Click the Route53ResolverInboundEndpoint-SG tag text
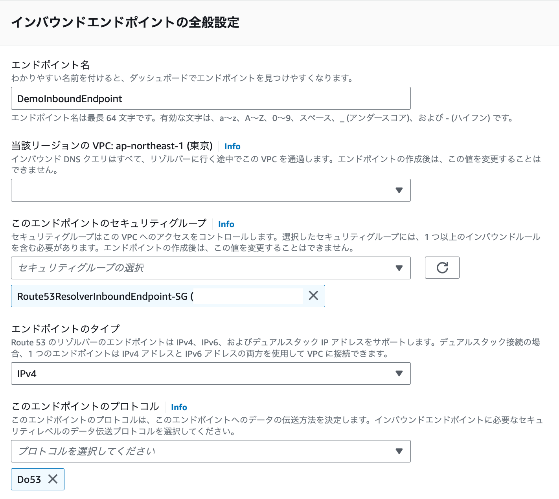 pos(105,296)
